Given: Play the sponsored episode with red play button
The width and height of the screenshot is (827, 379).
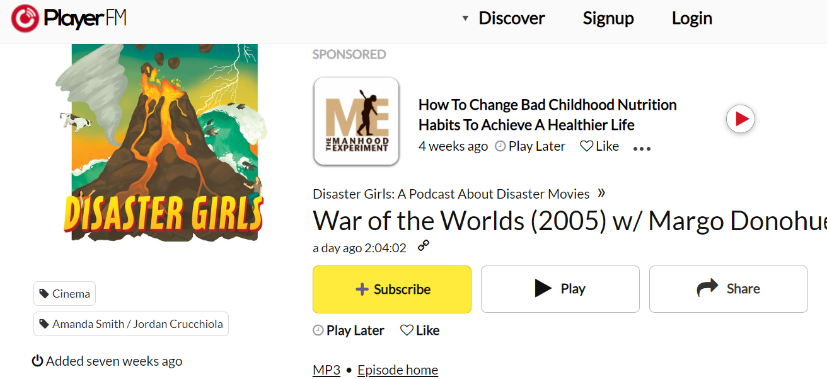Looking at the screenshot, I should tap(741, 119).
